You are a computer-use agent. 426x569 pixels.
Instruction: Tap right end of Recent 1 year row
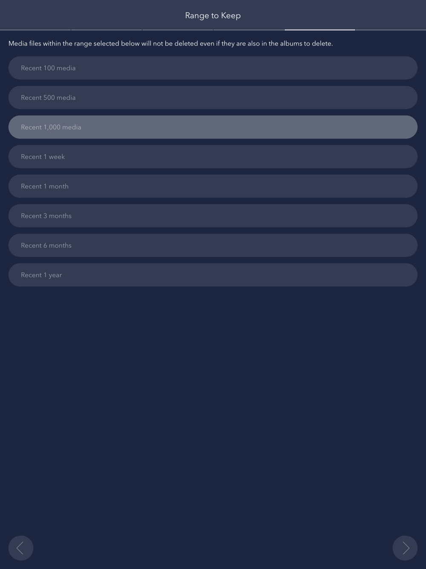[x=400, y=275]
